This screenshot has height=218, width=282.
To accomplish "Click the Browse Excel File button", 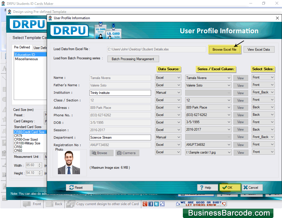I will point(225,49).
